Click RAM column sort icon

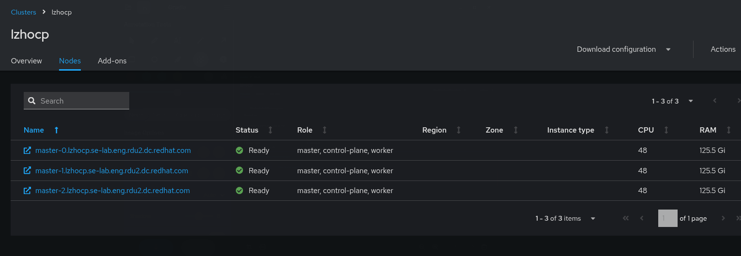tap(728, 130)
